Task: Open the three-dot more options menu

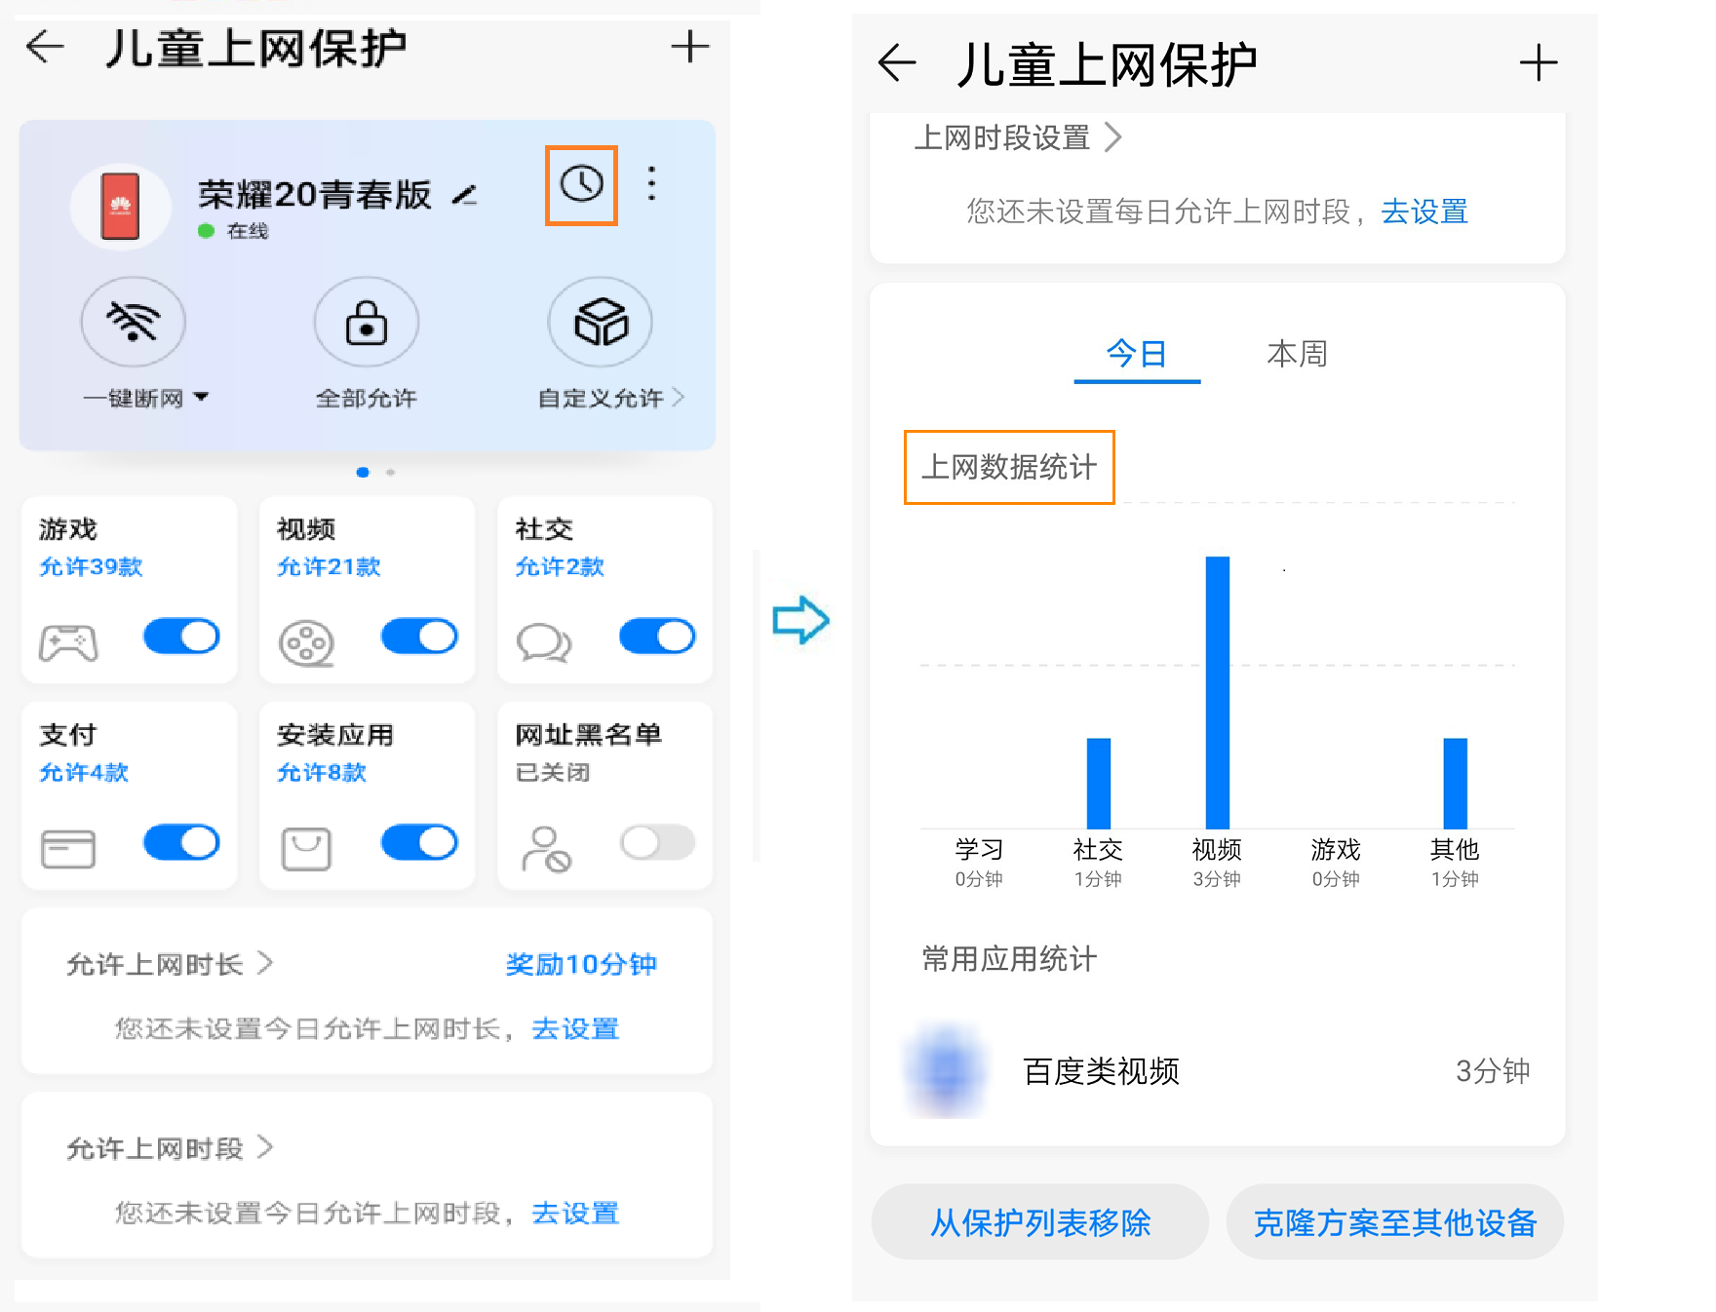Action: (651, 183)
